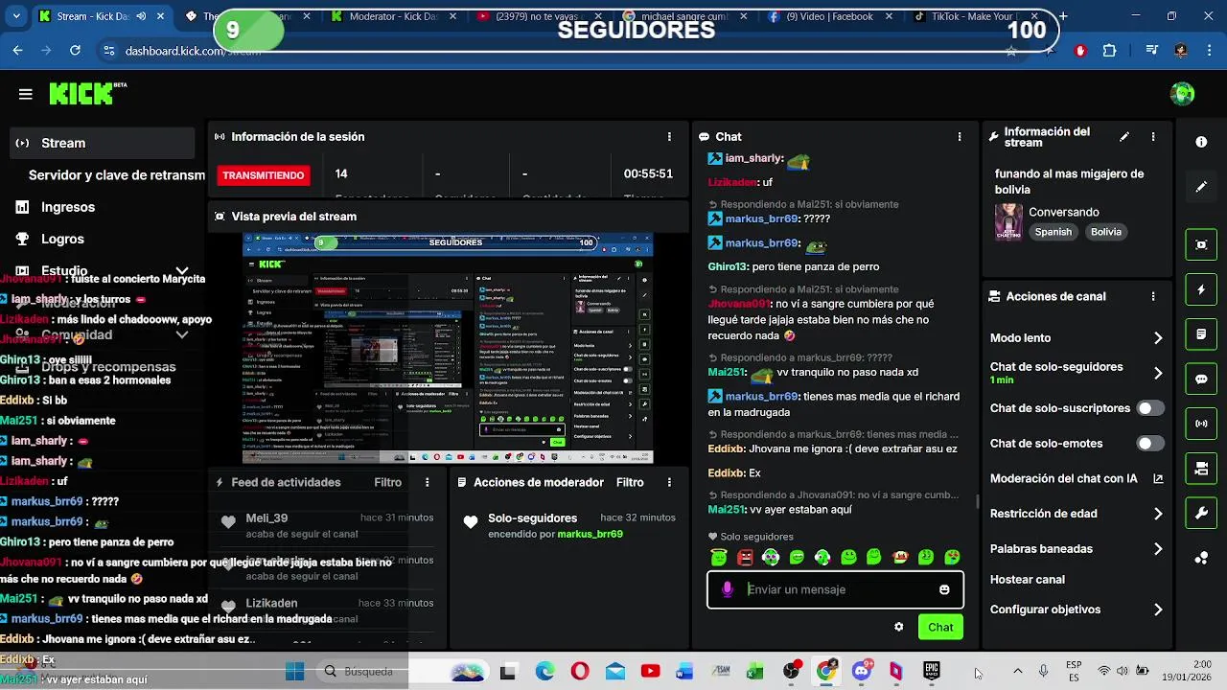Image resolution: width=1227 pixels, height=690 pixels.
Task: Edit stream info with pencil icon
Action: click(x=1124, y=137)
